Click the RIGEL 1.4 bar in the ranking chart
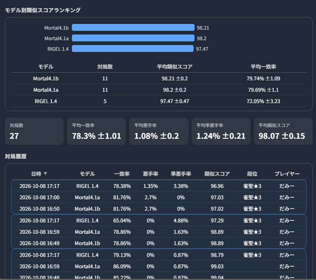The height and width of the screenshot is (280, 316). (x=132, y=49)
